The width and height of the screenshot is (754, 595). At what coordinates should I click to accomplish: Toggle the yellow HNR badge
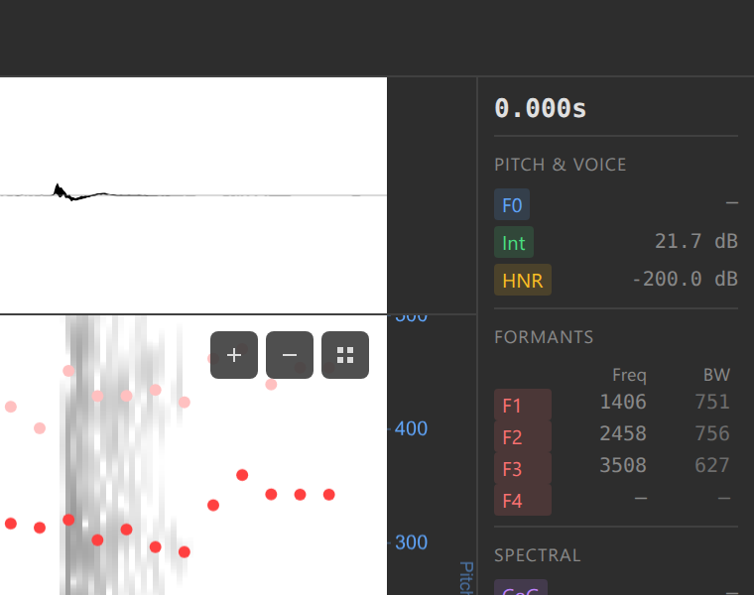click(522, 281)
